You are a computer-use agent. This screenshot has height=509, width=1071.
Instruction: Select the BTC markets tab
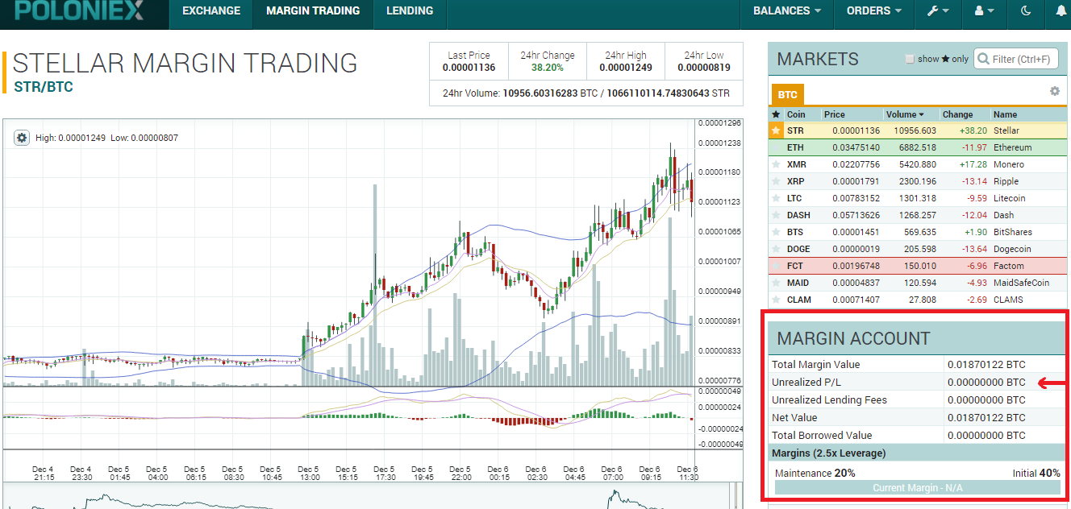tap(788, 94)
